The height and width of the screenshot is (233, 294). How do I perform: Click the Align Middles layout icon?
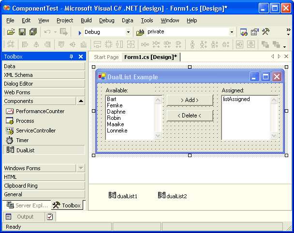point(73,44)
